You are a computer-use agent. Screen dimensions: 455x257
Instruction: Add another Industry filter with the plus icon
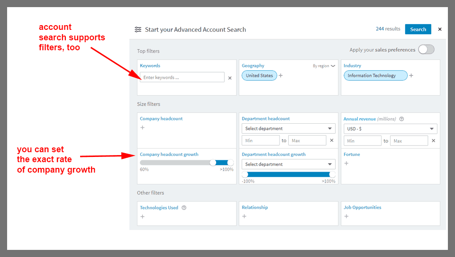[x=411, y=75]
